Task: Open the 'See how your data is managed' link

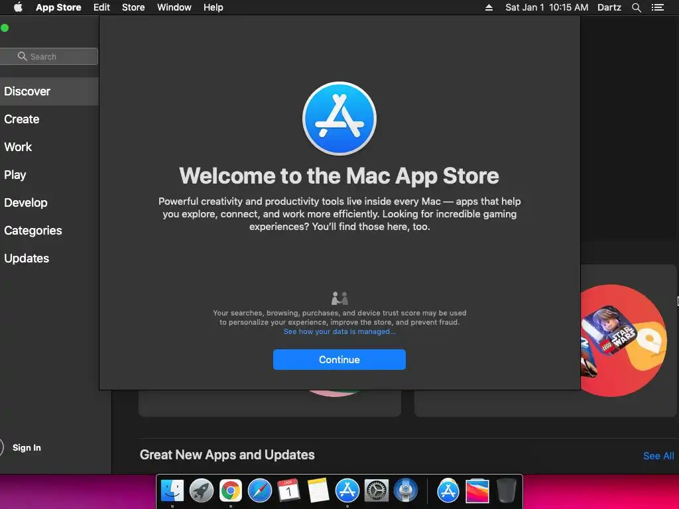Action: [x=339, y=331]
